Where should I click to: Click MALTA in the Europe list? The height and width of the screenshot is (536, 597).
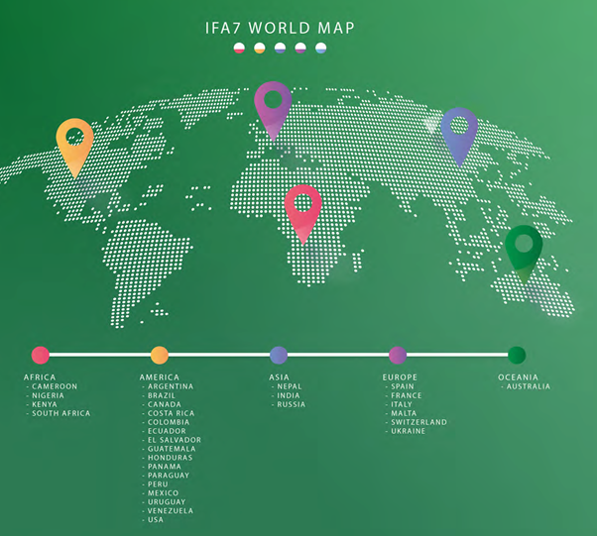coord(404,413)
